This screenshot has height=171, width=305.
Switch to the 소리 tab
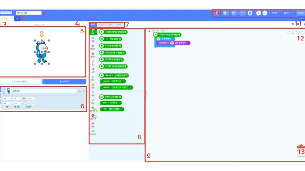[111, 25]
